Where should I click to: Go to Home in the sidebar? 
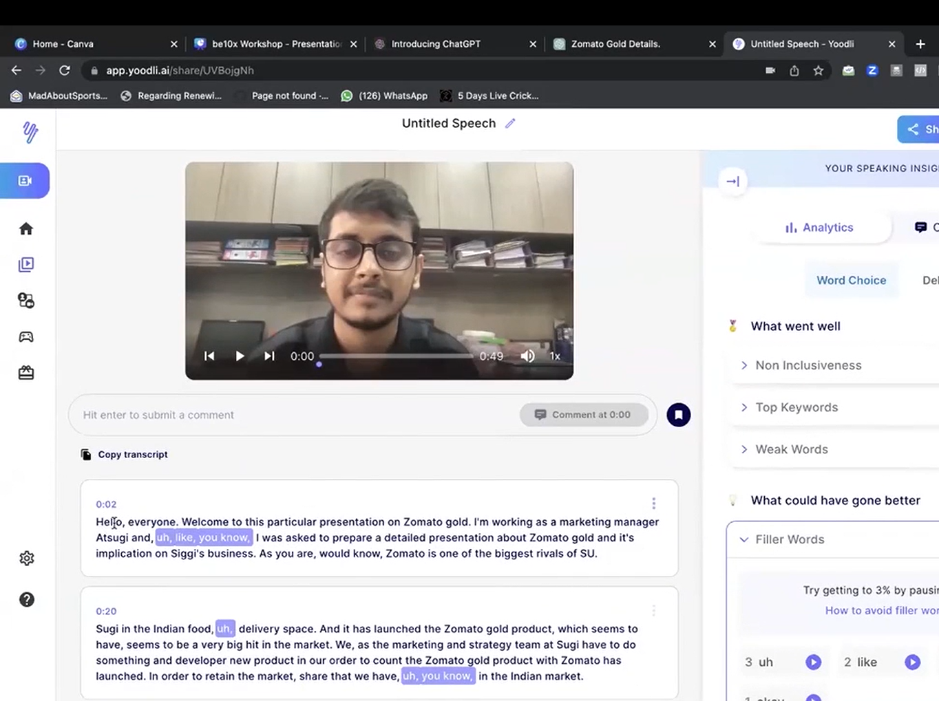(26, 228)
